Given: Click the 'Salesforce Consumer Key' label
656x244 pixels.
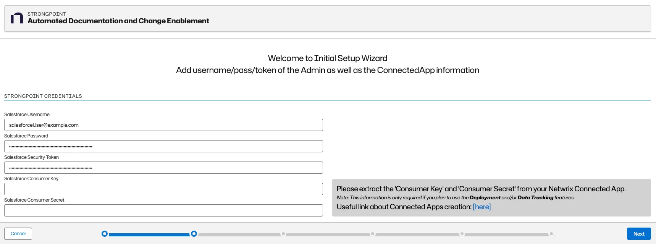Looking at the screenshot, I should coord(31,179).
